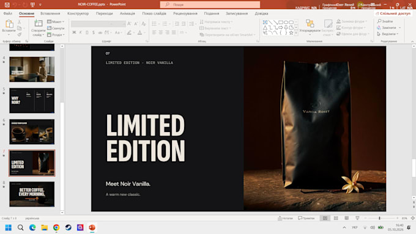
Task: Switch to Анімація tab
Action: 127,13
